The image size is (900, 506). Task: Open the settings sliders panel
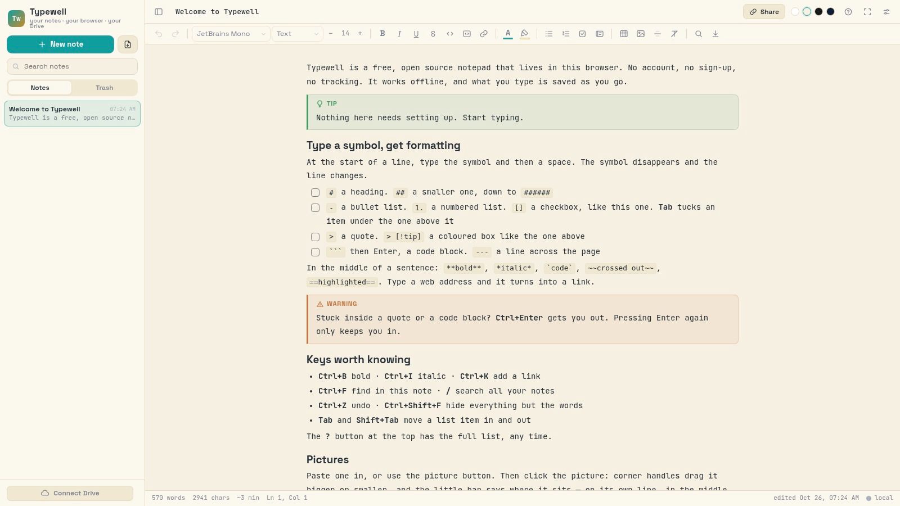coord(886,12)
